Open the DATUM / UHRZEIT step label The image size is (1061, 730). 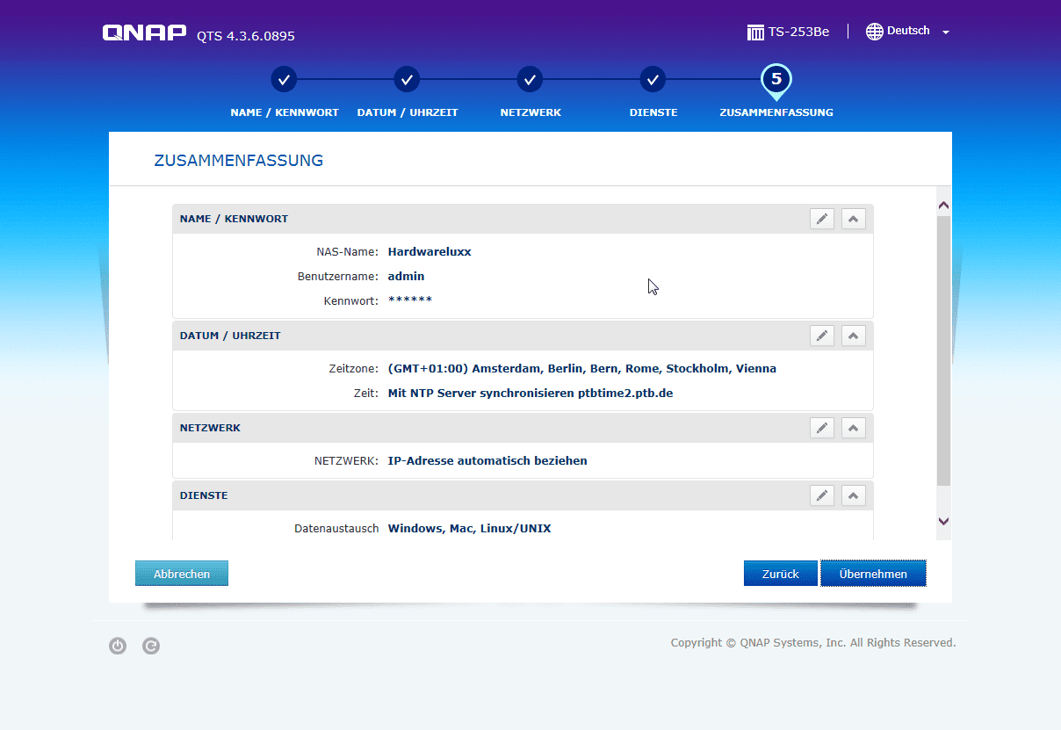point(408,112)
